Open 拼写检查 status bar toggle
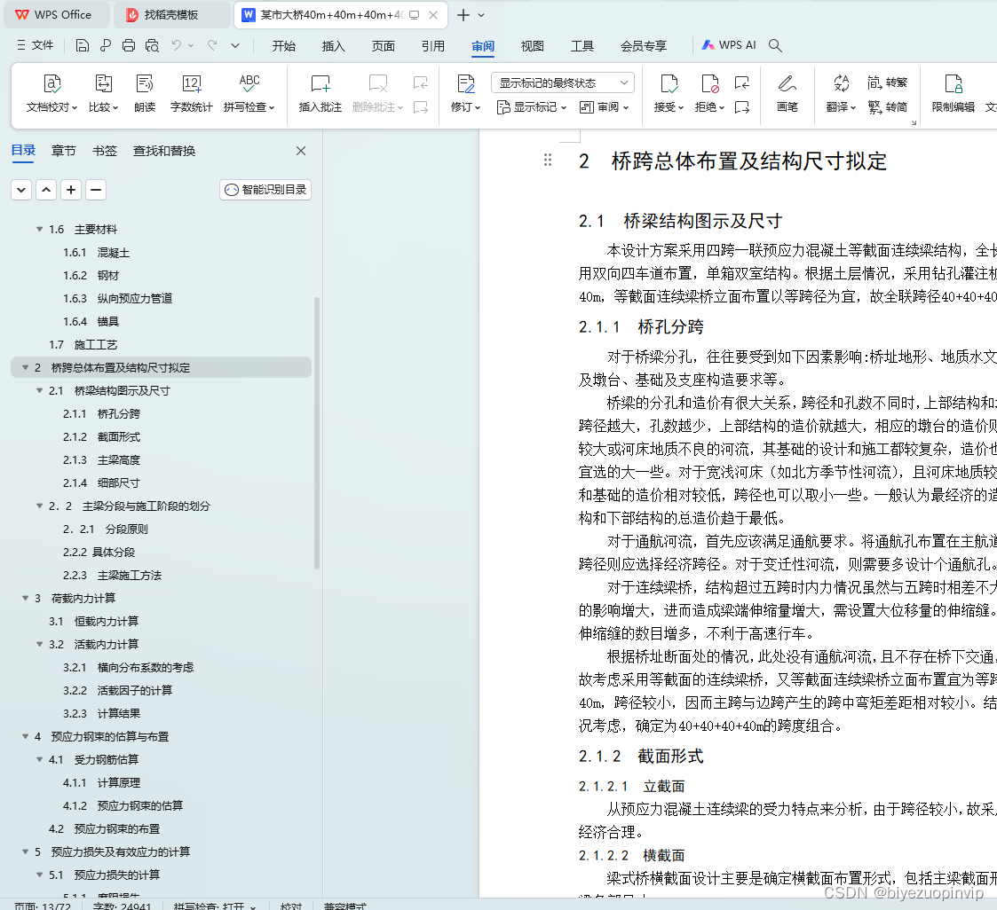The width and height of the screenshot is (997, 910). coord(214,906)
